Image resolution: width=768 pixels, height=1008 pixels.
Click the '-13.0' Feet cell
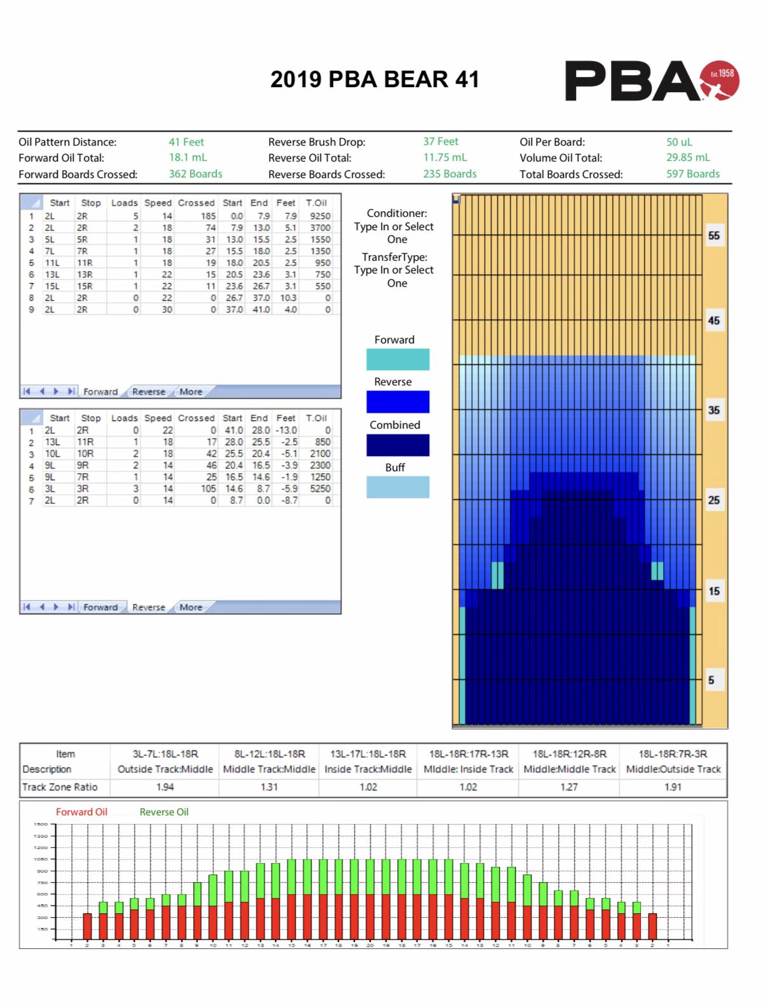coord(286,431)
